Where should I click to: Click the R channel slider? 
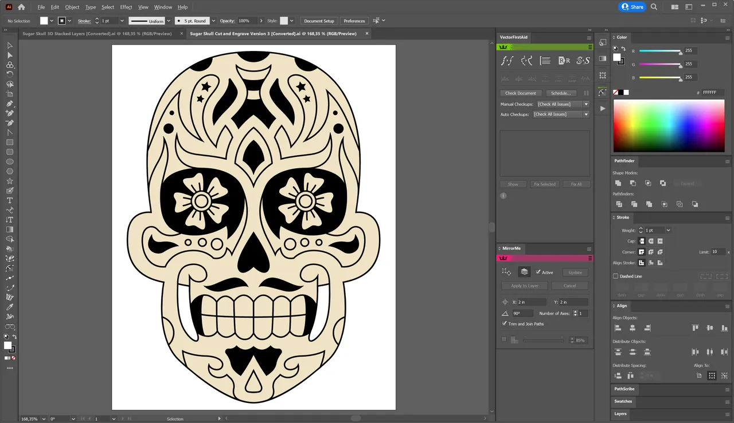[660, 51]
